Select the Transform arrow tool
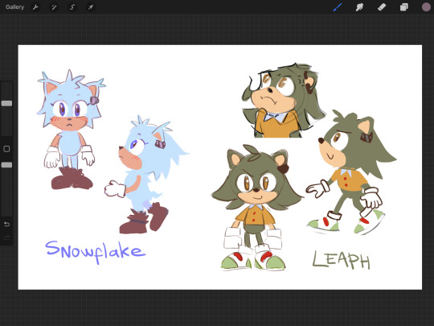The height and width of the screenshot is (326, 434). pyautogui.click(x=91, y=7)
